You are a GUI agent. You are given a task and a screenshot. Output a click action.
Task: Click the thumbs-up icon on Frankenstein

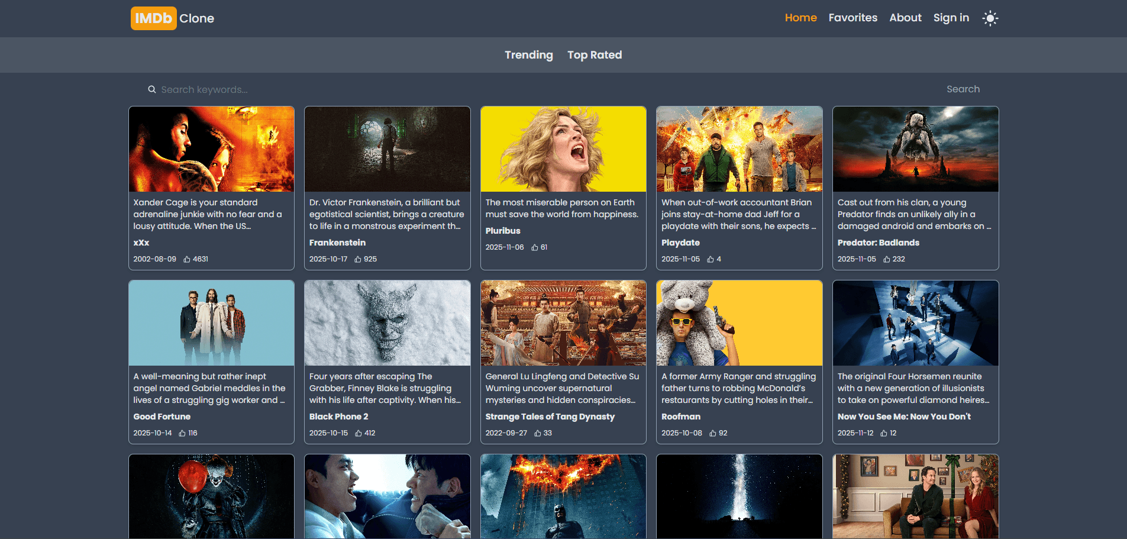pos(357,259)
